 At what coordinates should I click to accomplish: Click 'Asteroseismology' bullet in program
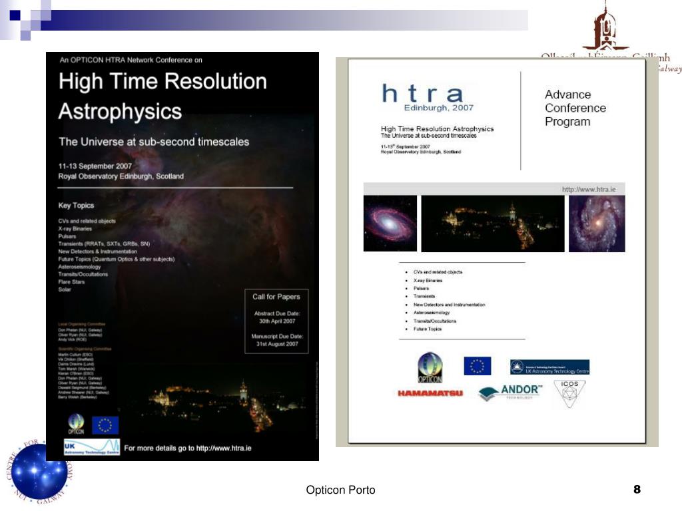432,313
